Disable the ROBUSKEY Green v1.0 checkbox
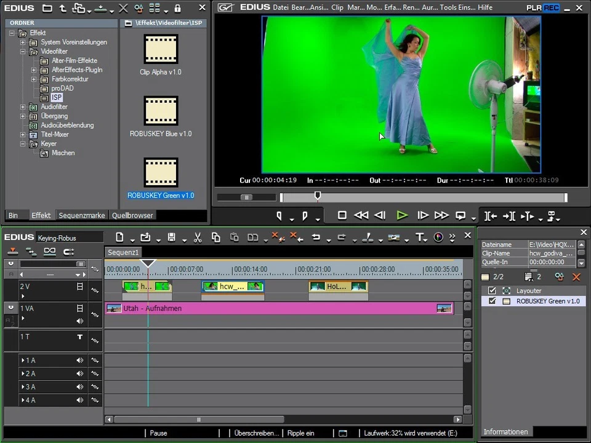This screenshot has width=591, height=443. click(492, 301)
